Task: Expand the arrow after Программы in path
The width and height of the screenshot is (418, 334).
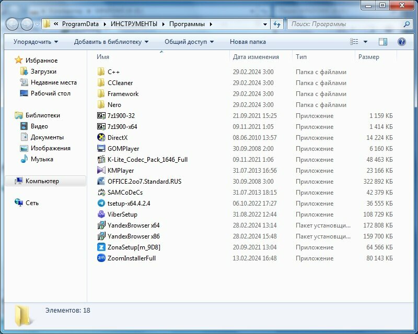Action: [211, 24]
